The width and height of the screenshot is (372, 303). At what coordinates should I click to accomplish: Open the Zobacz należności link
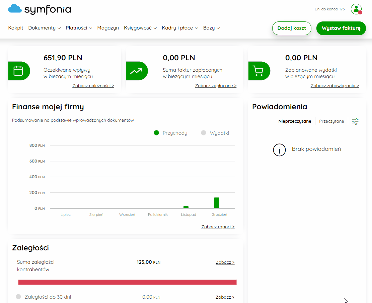pyautogui.click(x=93, y=86)
